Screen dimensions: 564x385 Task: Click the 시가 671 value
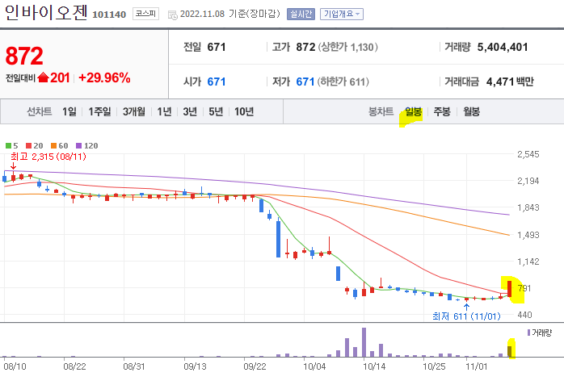point(217,82)
